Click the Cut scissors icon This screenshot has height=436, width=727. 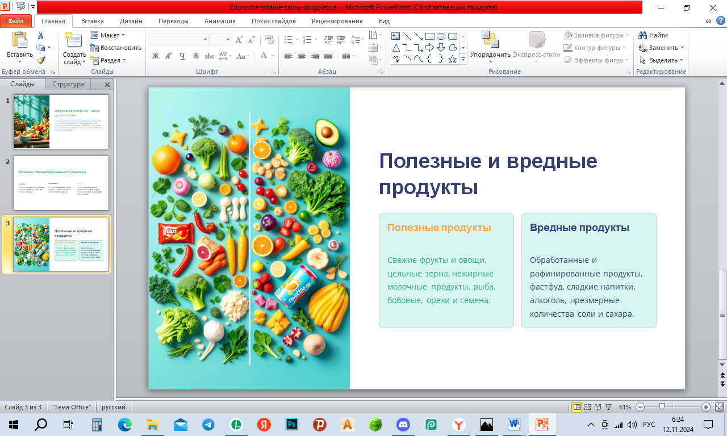click(x=41, y=35)
